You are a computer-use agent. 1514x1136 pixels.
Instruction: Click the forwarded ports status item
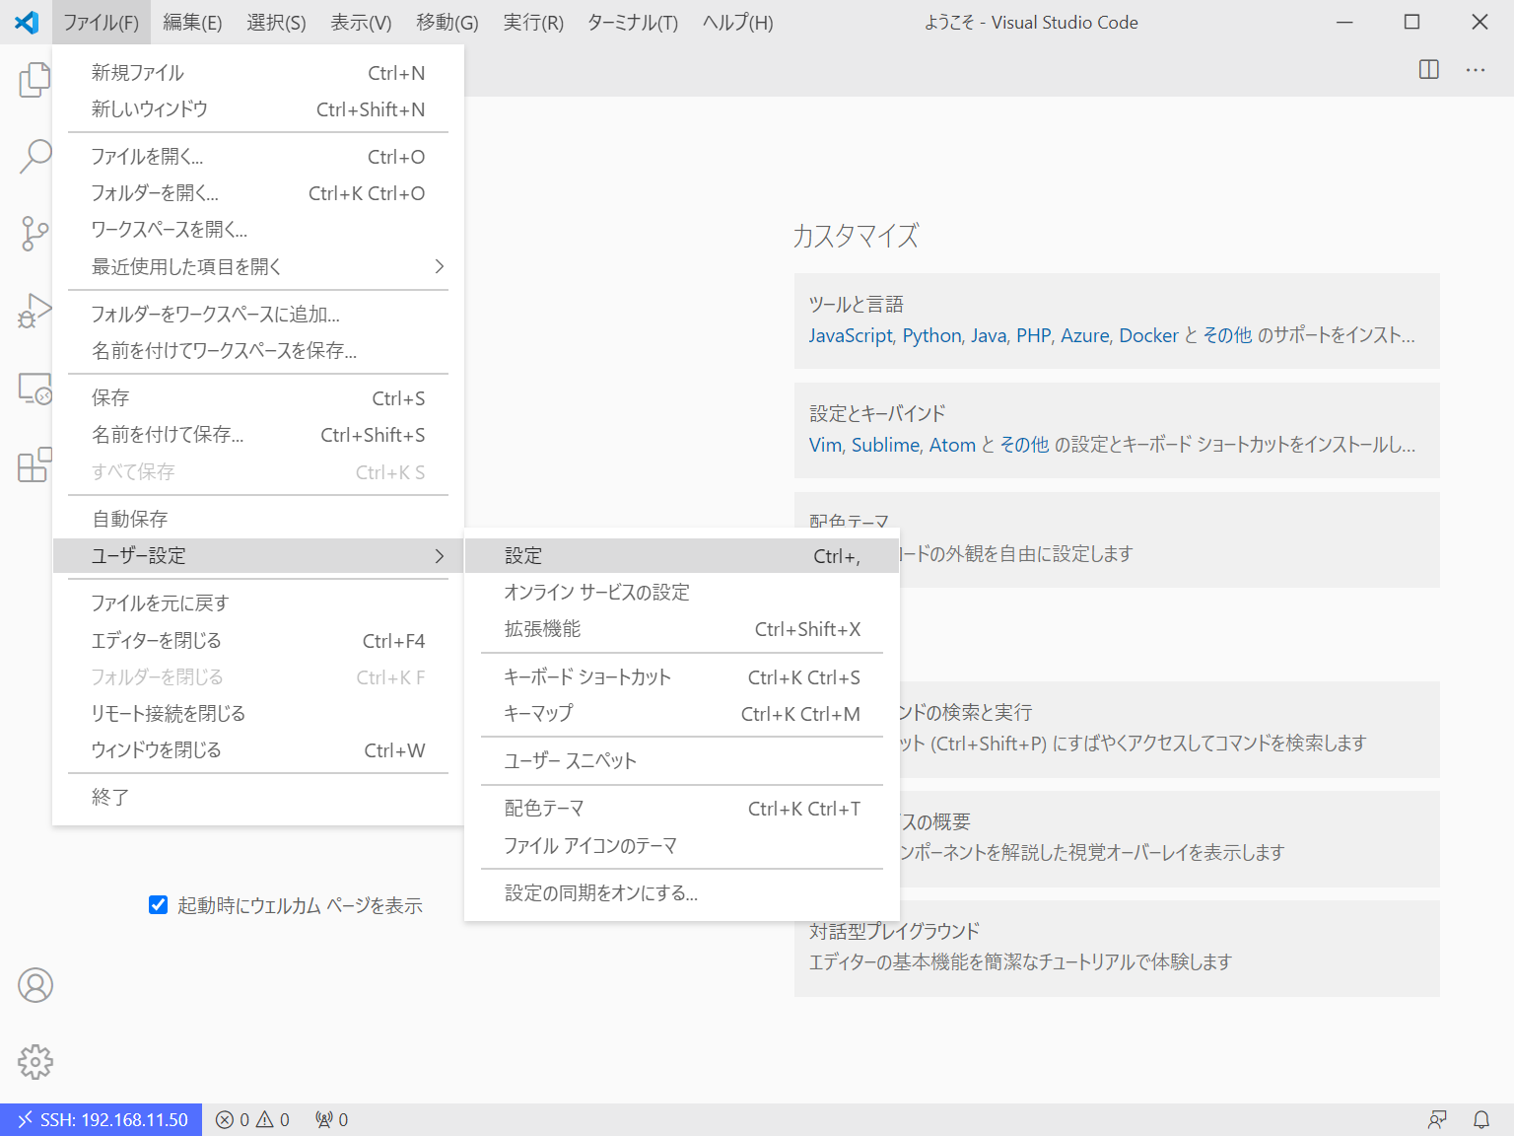[332, 1119]
